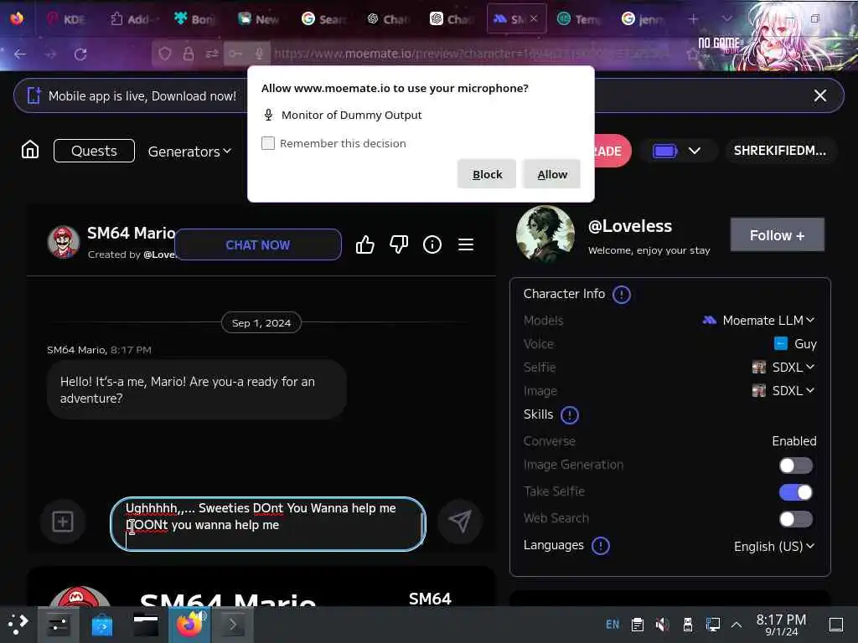Switch to the jenn Google tab
This screenshot has height=643, width=858.
click(x=643, y=19)
